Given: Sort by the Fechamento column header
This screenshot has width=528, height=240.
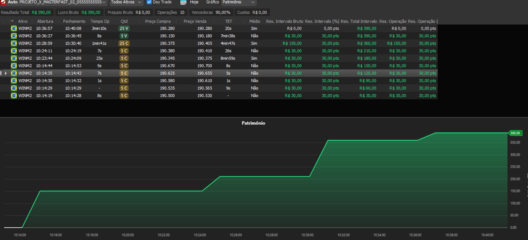Looking at the screenshot, I should click(74, 21).
